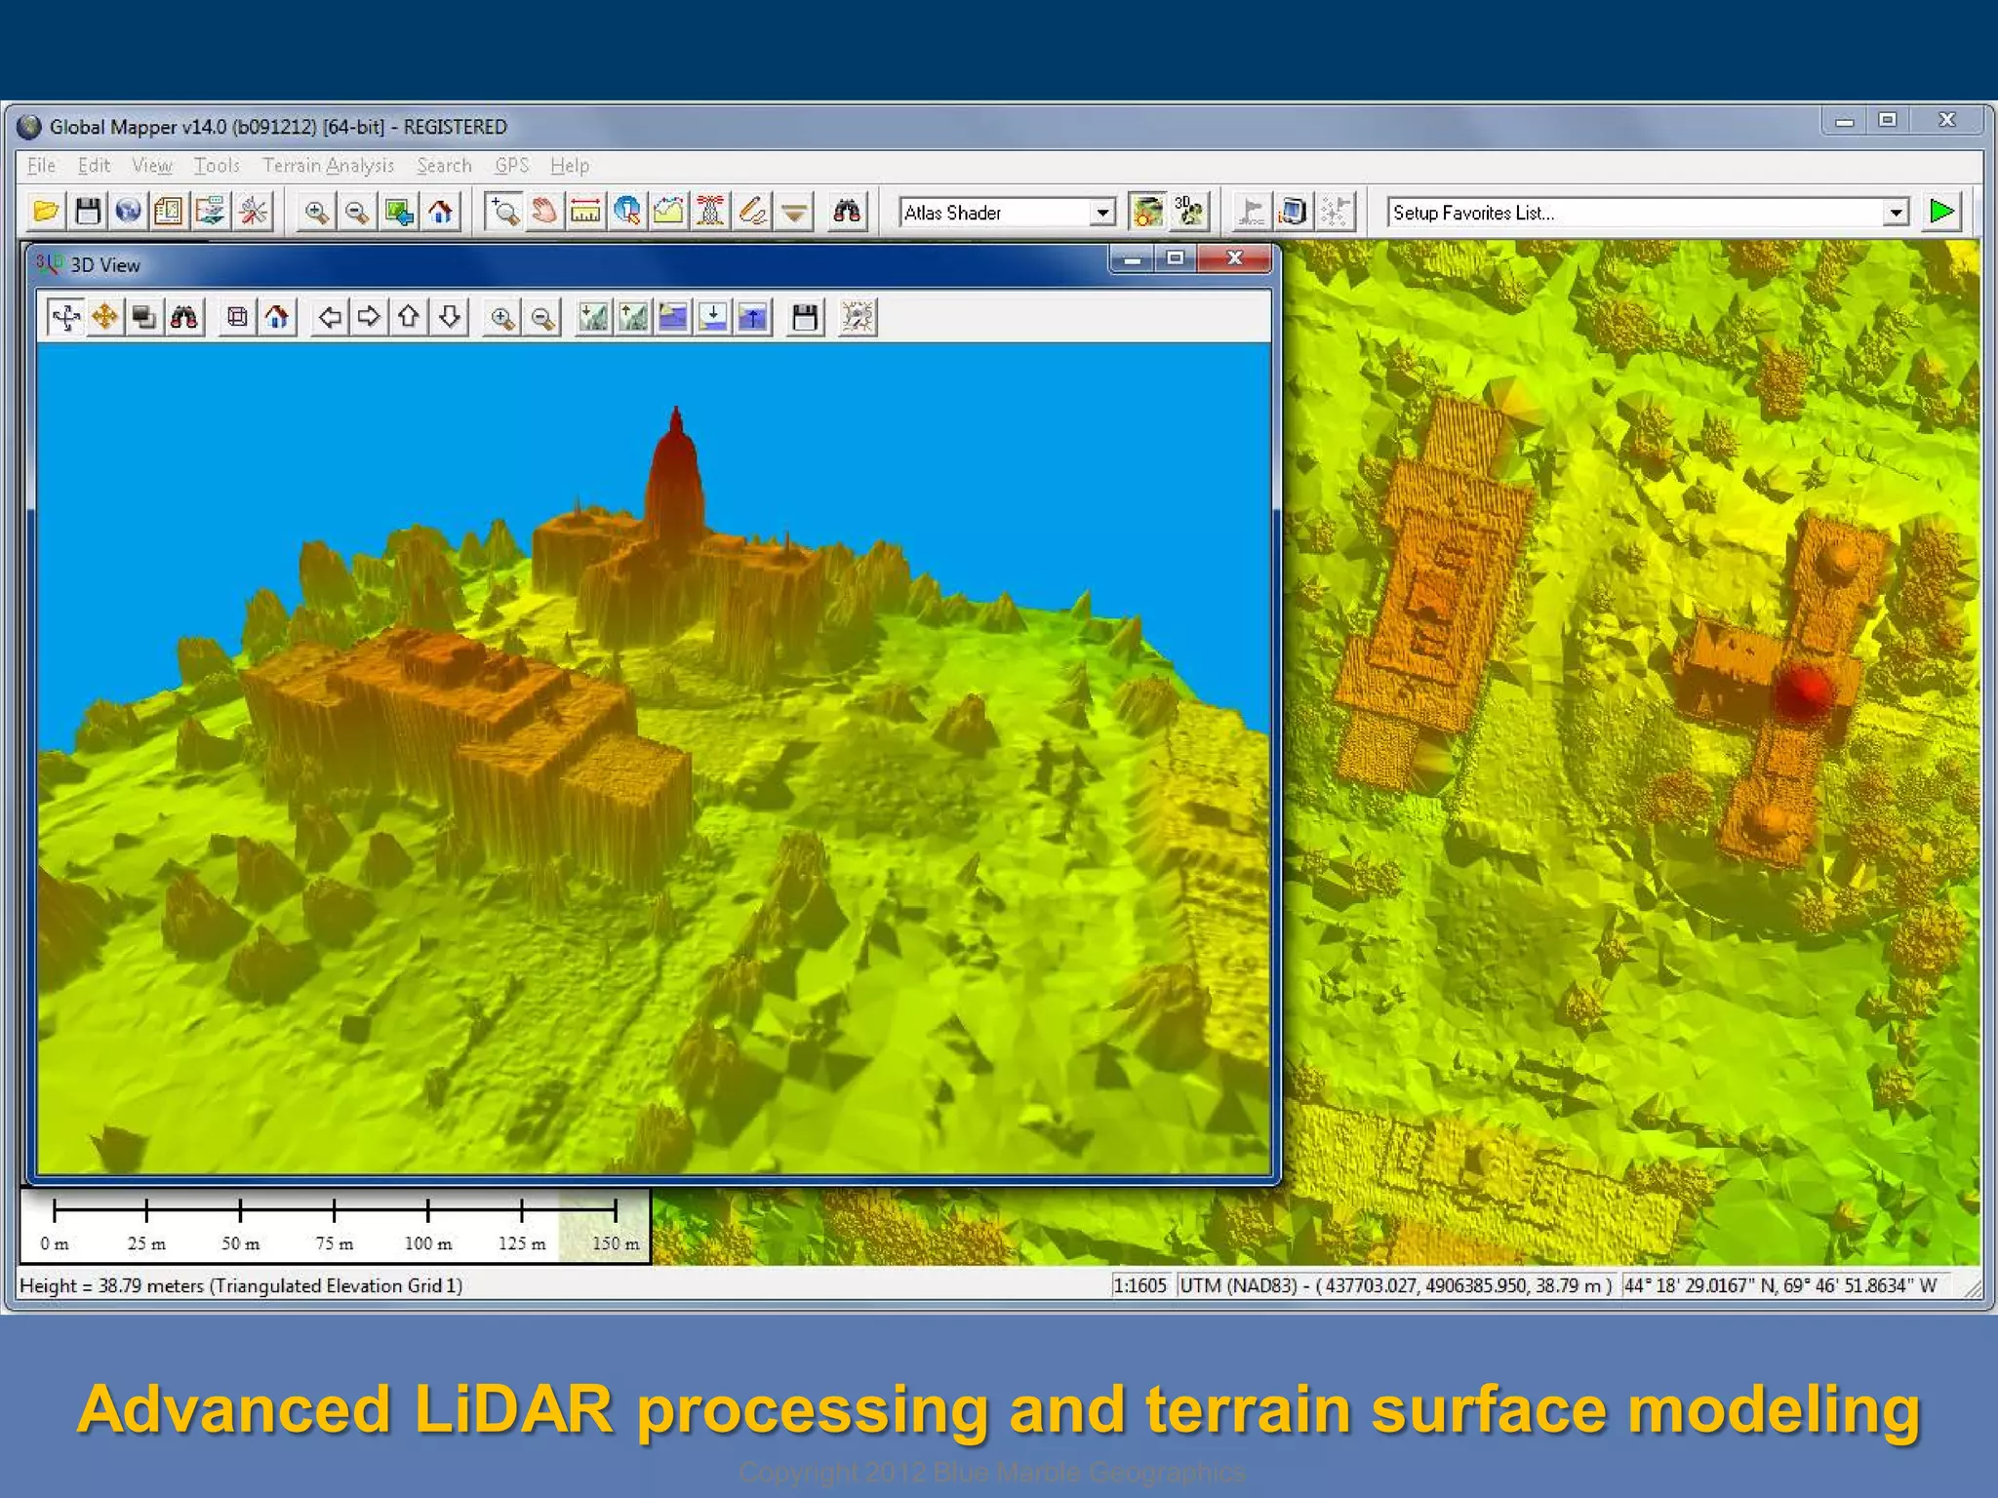Click the 3D View overlapping squares icon
The image size is (1998, 1498).
coord(144,317)
